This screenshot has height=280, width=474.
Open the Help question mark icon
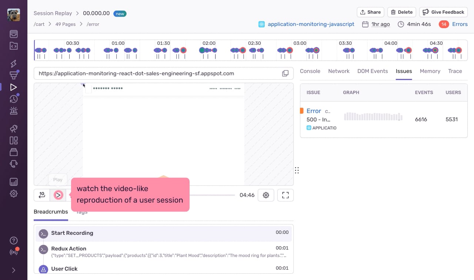coord(14,240)
